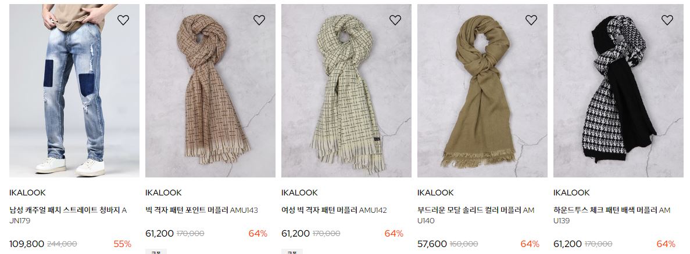Like the houndstooth muffler with heart icon
This screenshot has height=254, width=690.
(x=667, y=20)
